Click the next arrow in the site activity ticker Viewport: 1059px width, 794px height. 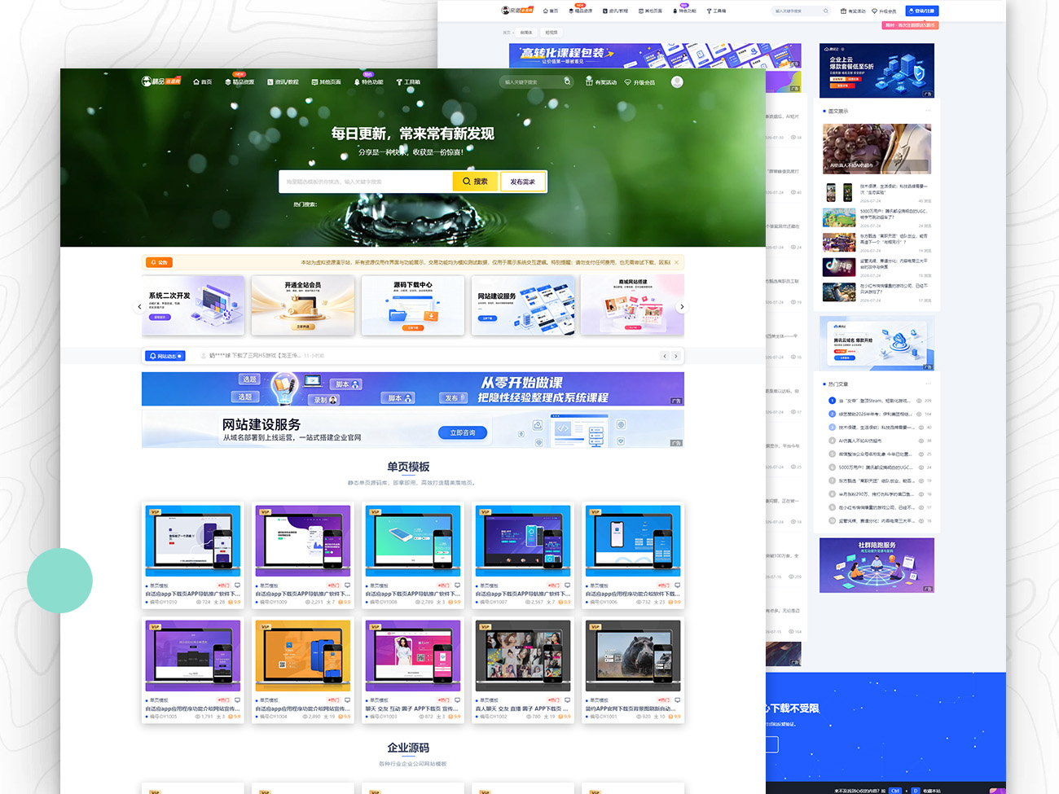676,356
